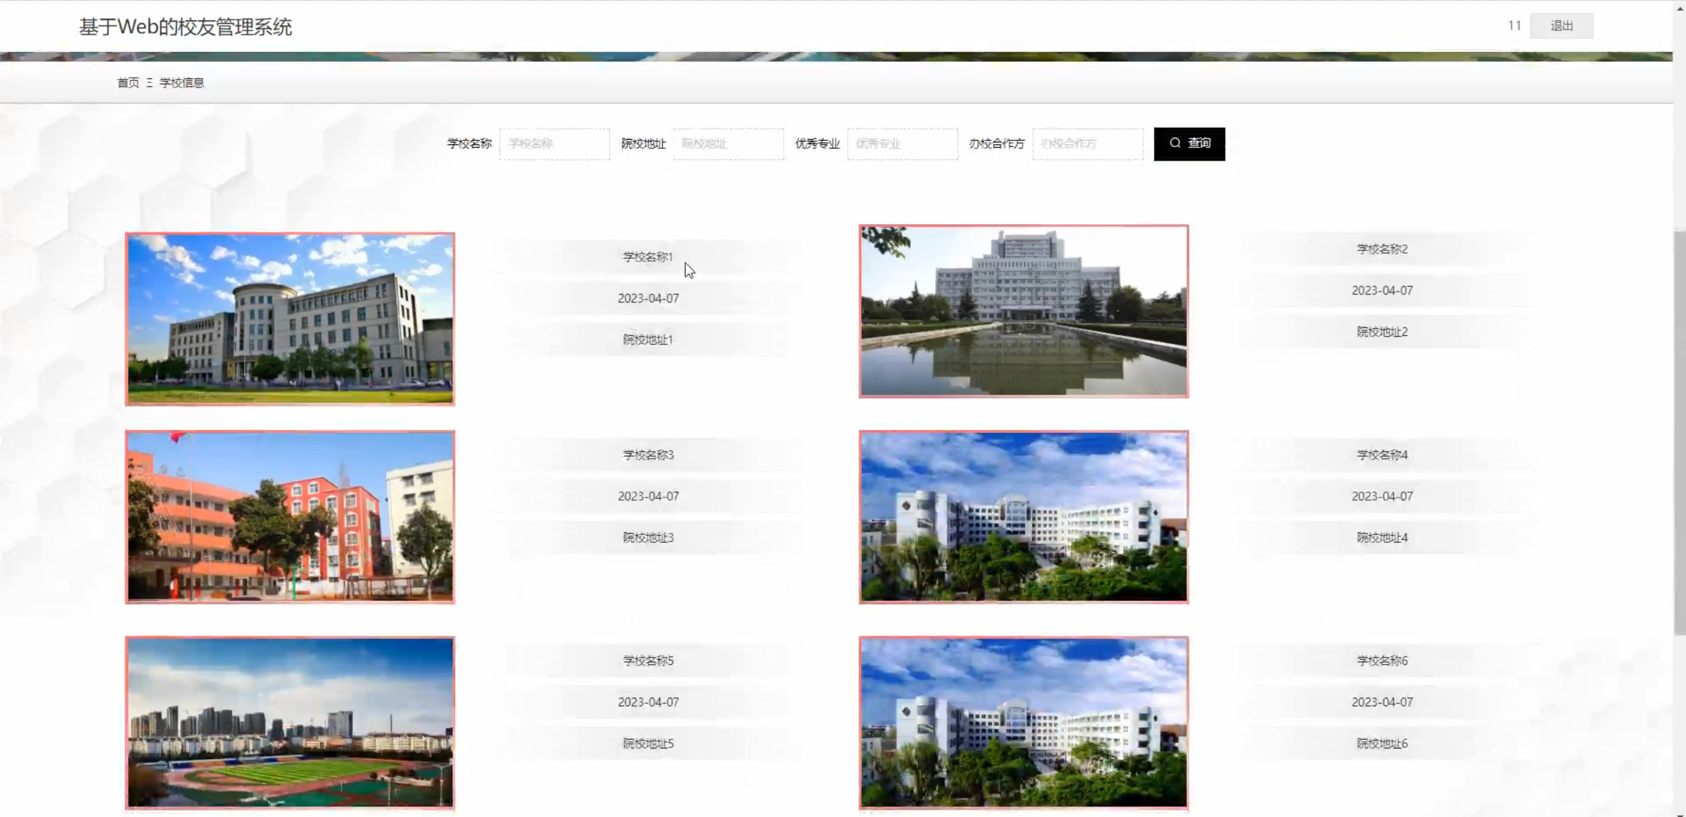Focus the 办校合作方 search input field
The image size is (1686, 817).
1088,144
